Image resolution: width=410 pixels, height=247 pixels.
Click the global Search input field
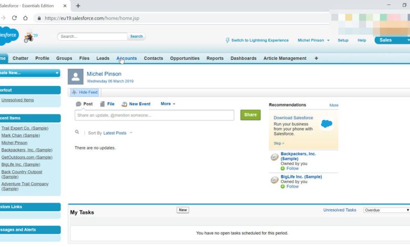(93, 36)
